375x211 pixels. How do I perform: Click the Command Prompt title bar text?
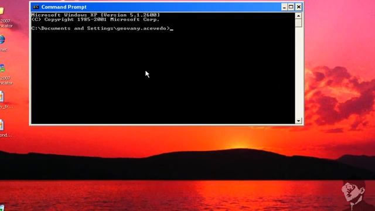64,7
